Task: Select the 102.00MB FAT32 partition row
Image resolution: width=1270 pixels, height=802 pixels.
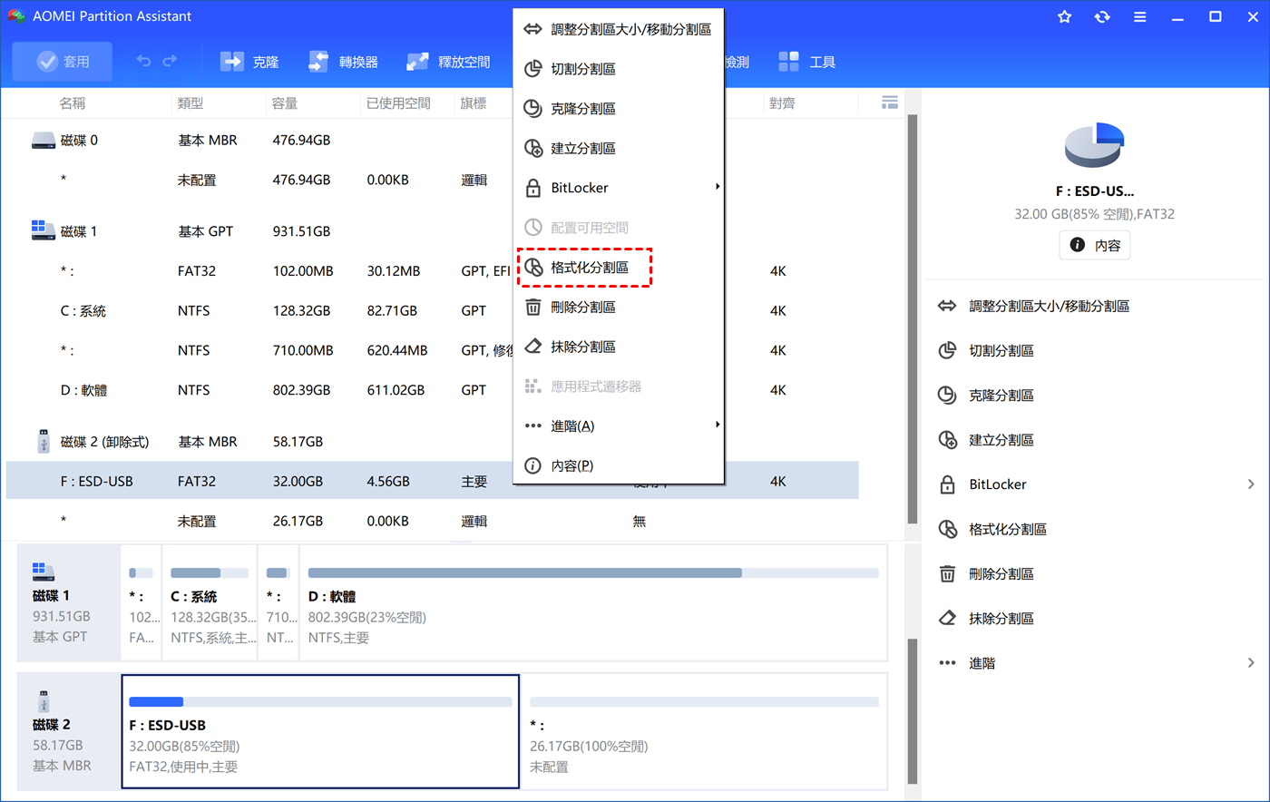Action: click(x=432, y=271)
